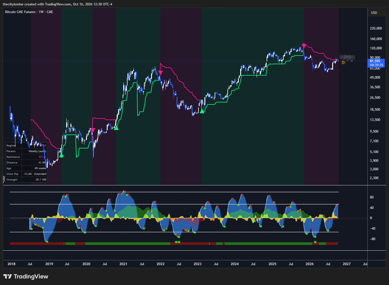The image size is (389, 285).
Task: Click the TradingView logo
Action: (26, 276)
